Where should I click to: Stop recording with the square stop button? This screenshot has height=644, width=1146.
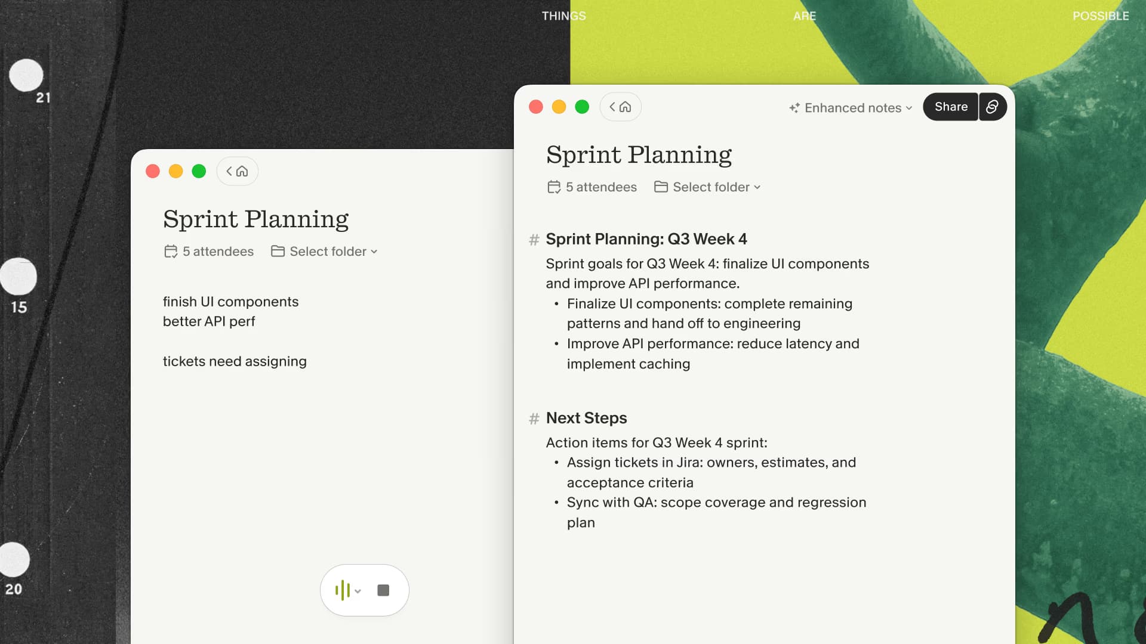383,590
